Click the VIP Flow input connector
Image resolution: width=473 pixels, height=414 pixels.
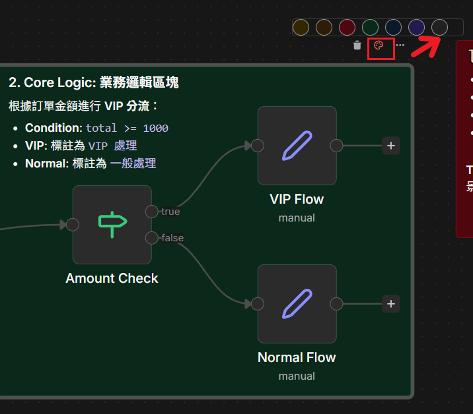tap(258, 146)
